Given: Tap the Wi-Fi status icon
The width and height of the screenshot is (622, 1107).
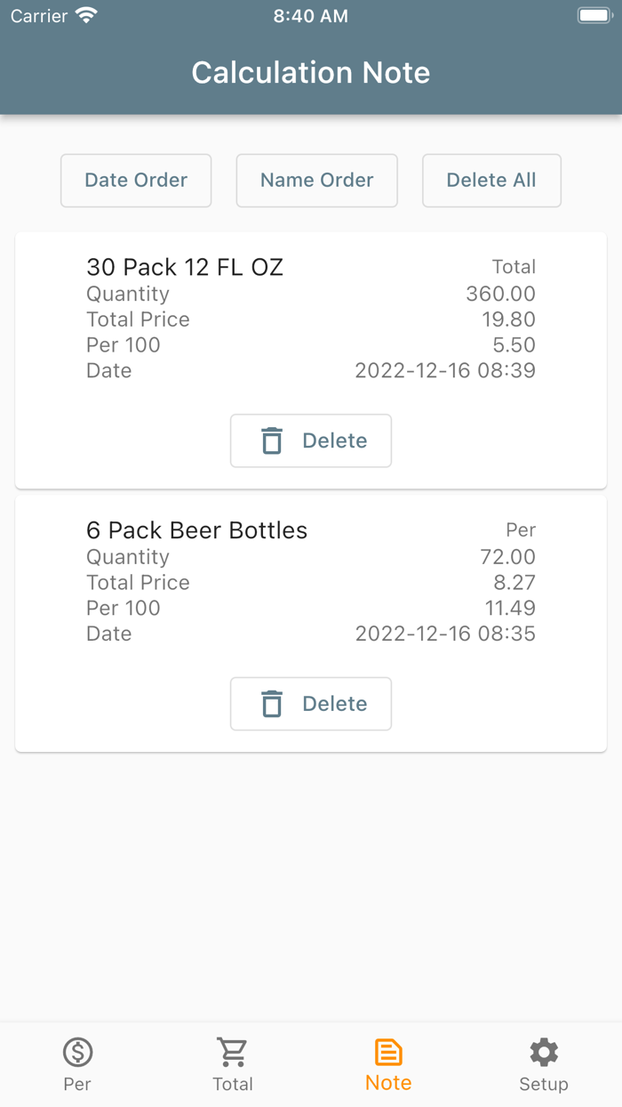Looking at the screenshot, I should tap(86, 16).
